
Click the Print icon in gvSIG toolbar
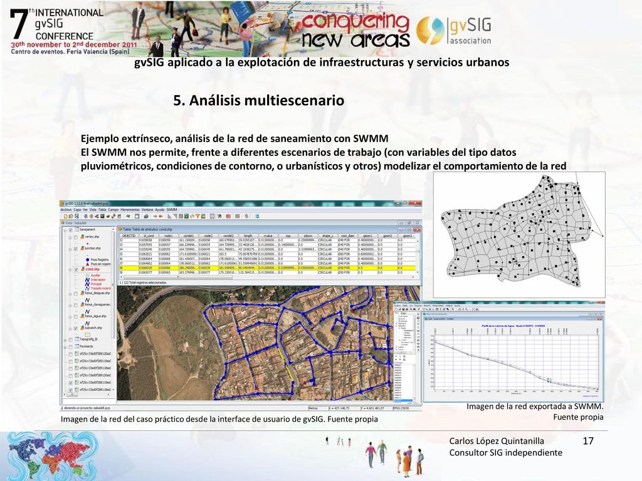[145, 216]
